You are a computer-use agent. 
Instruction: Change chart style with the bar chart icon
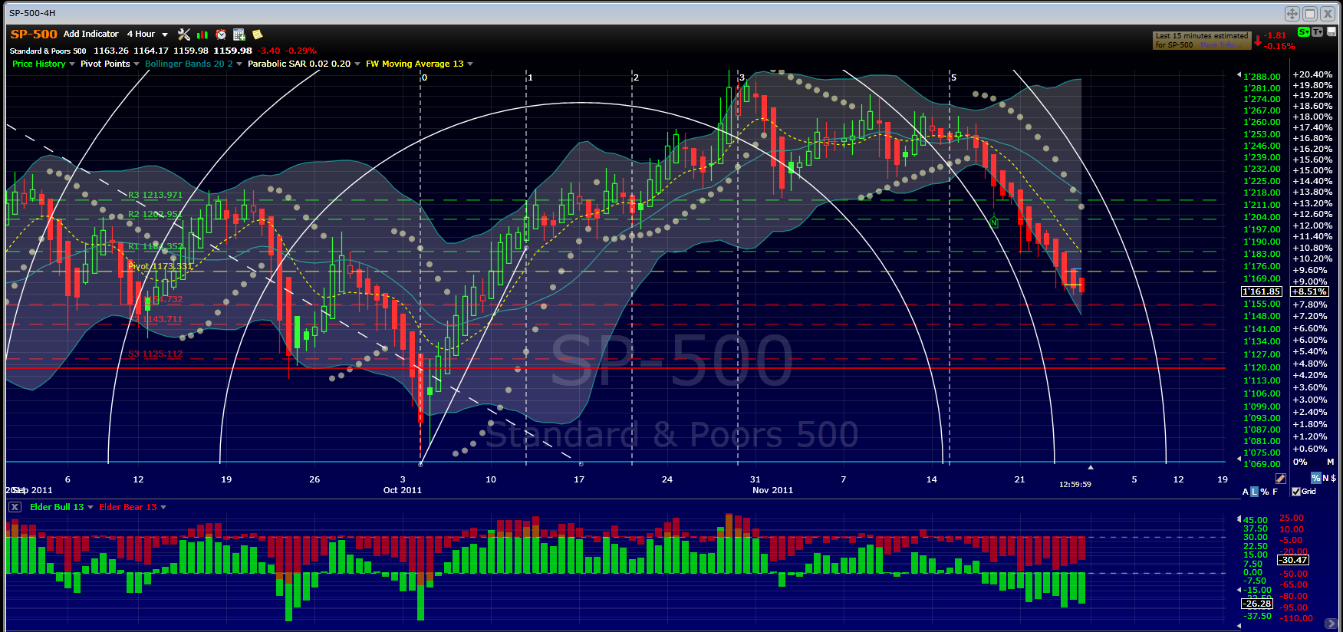(202, 35)
